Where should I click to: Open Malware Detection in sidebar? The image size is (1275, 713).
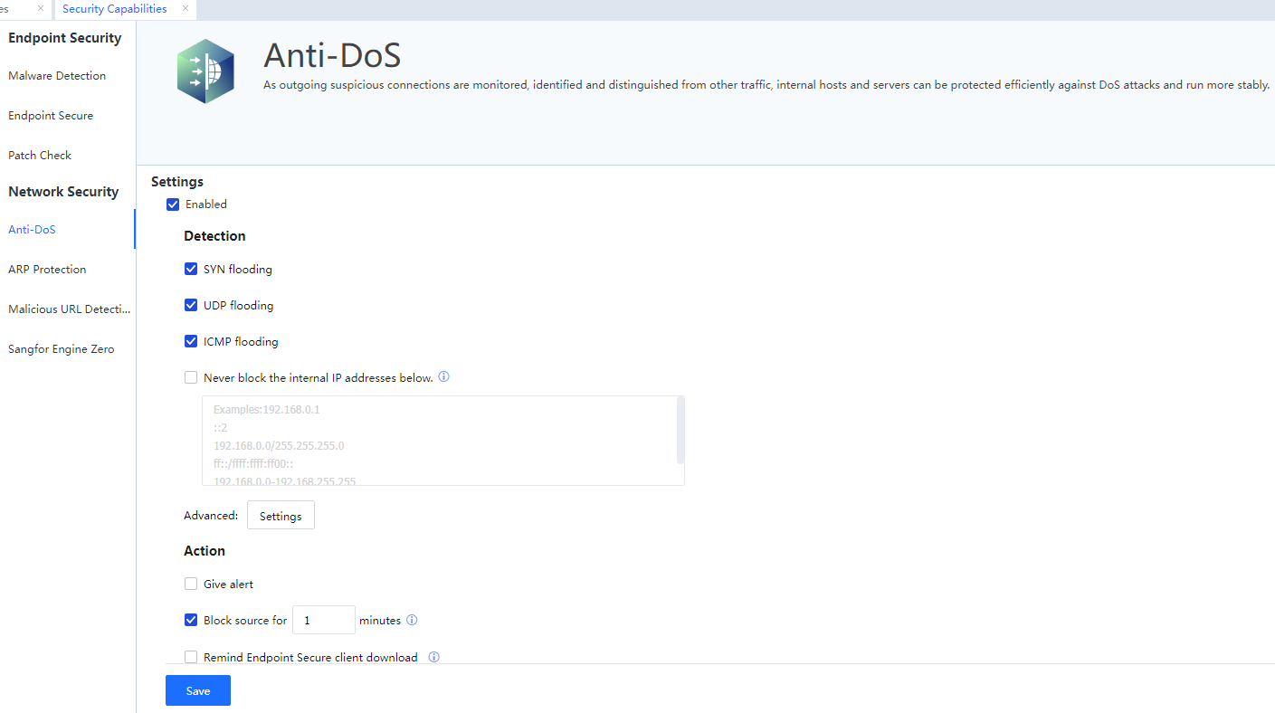pyautogui.click(x=57, y=76)
